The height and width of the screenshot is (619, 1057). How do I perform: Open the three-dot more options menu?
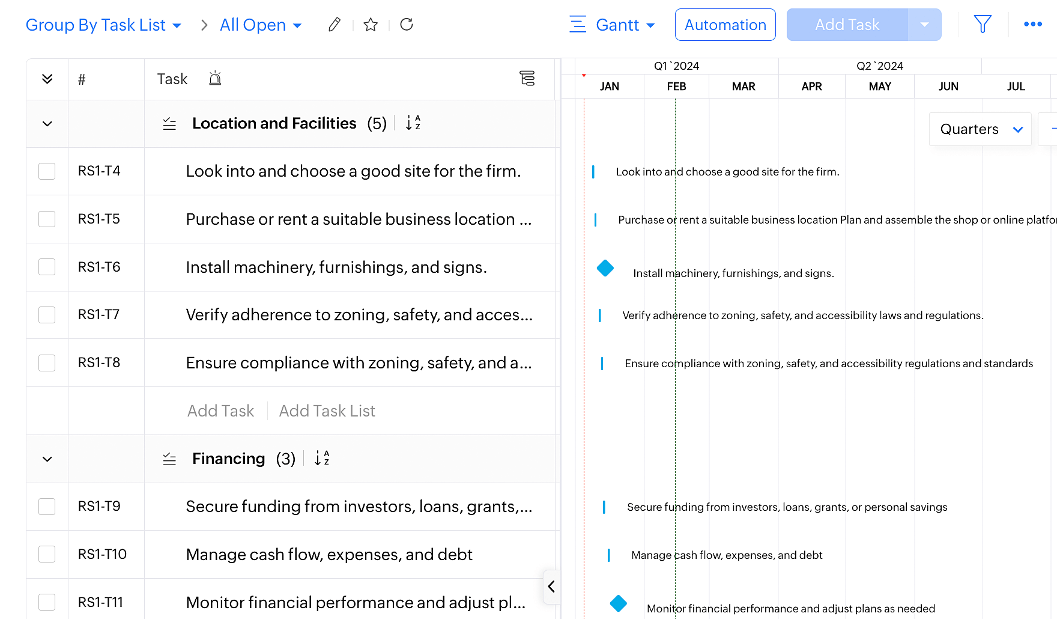coord(1032,25)
